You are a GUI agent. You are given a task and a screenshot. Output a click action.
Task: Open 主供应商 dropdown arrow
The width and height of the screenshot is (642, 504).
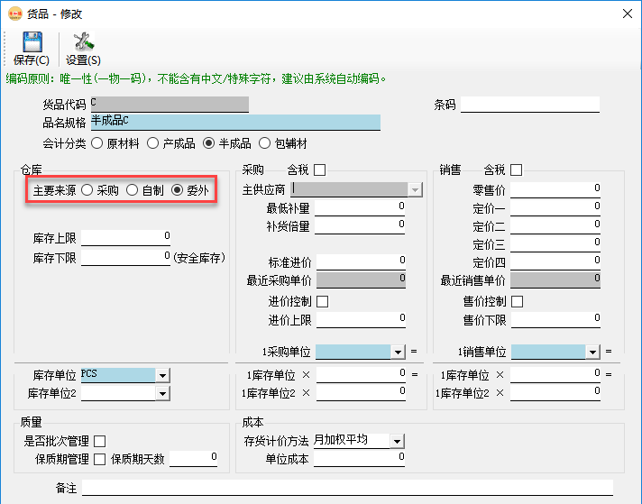[415, 190]
